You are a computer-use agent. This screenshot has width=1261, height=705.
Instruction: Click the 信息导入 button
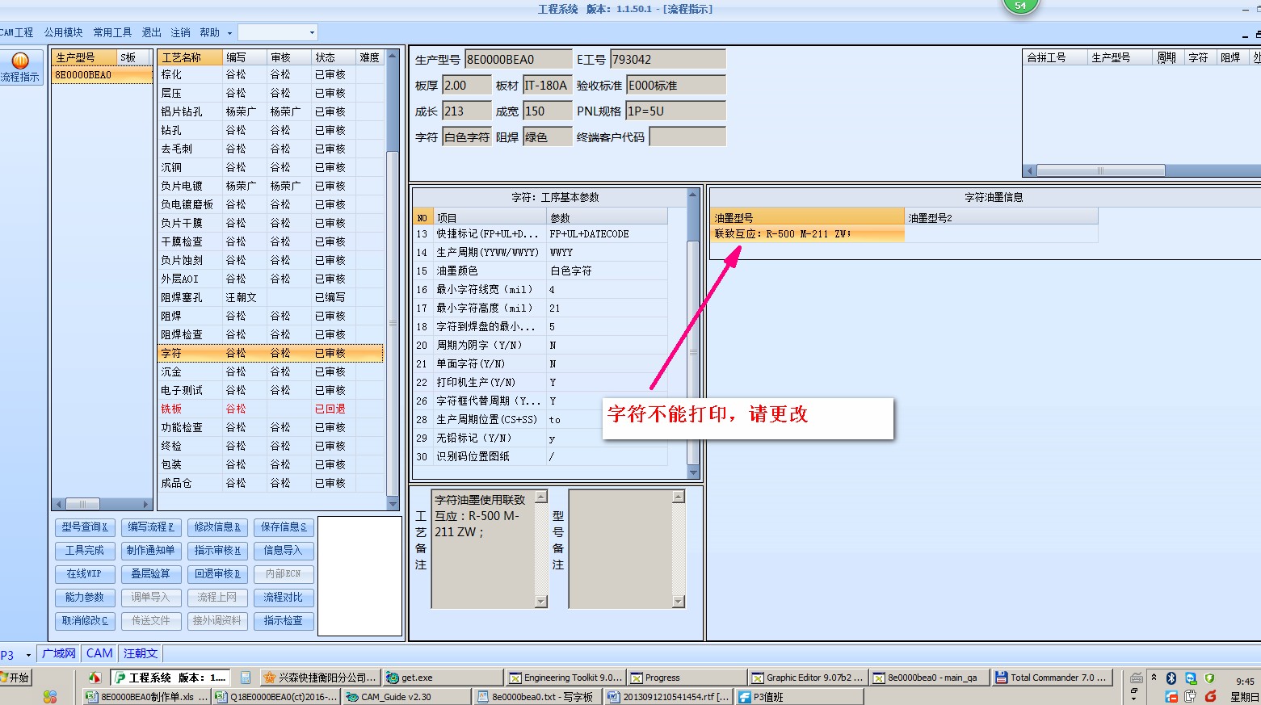point(284,551)
